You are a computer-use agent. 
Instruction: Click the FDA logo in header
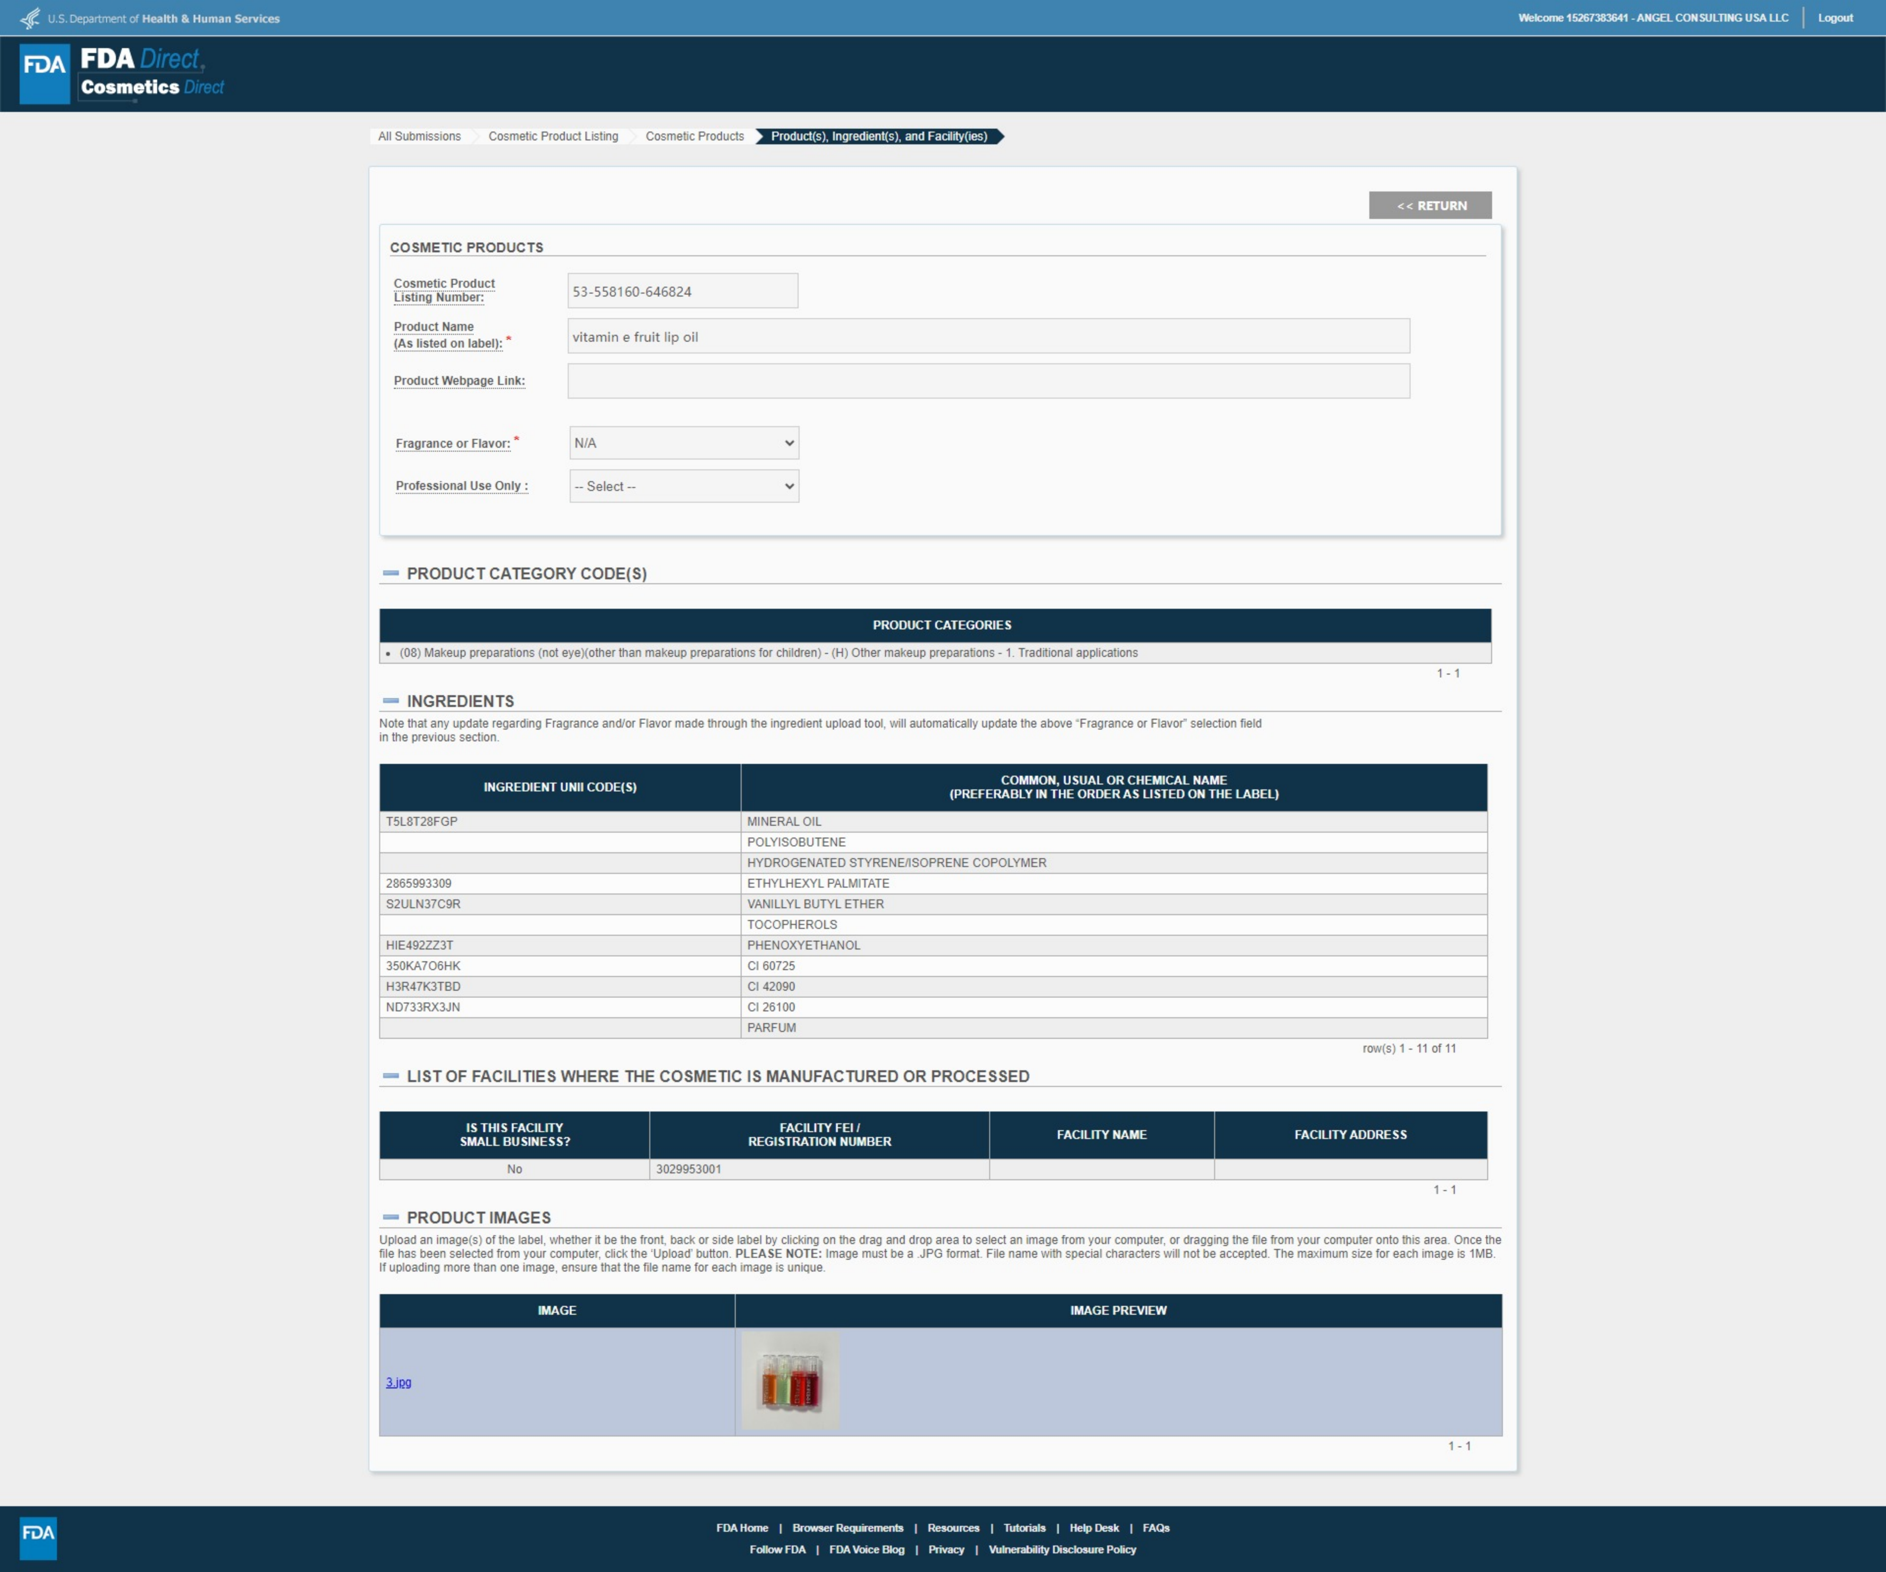[44, 74]
